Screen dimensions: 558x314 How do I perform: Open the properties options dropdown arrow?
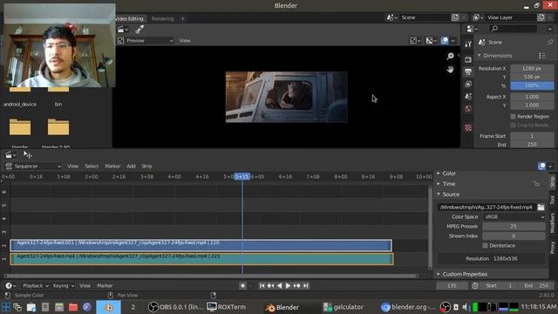pyautogui.click(x=550, y=29)
